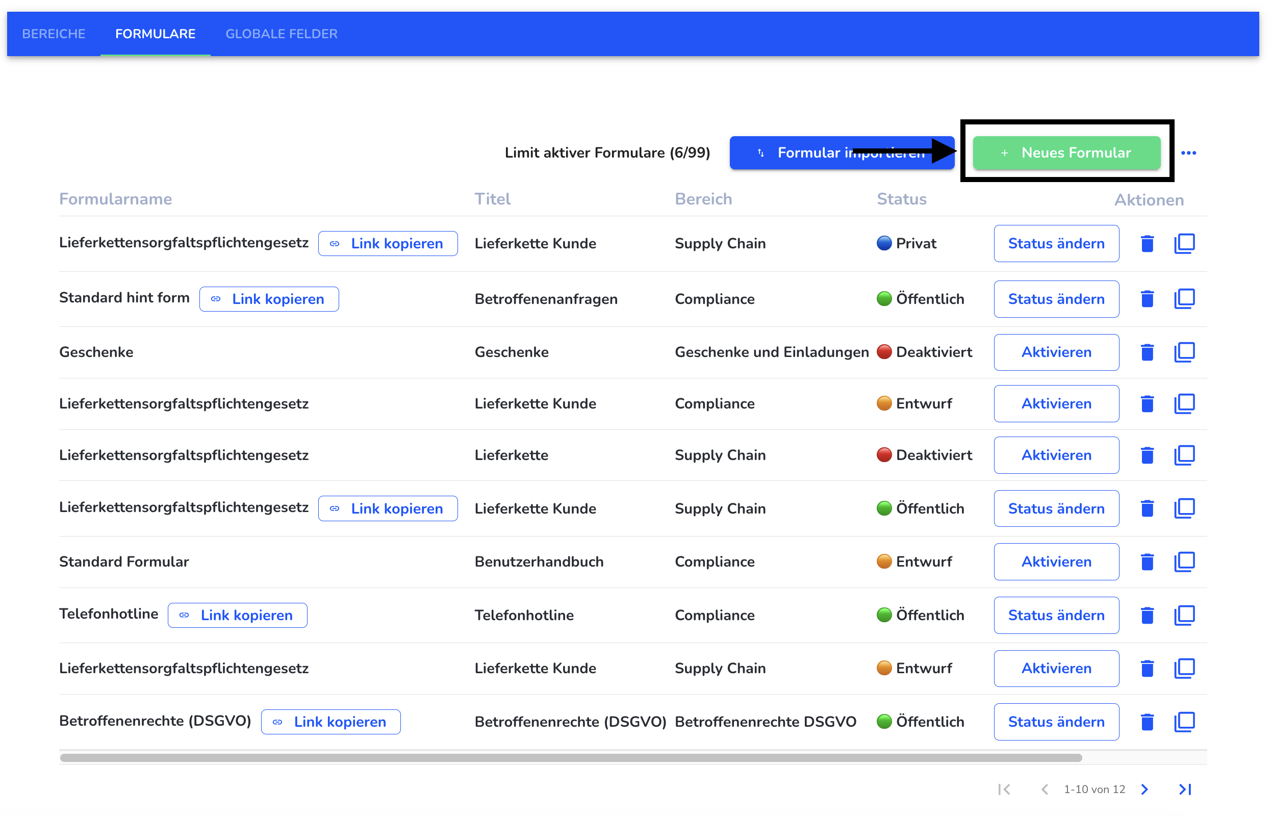Click the Titel column header
This screenshot has width=1272, height=816.
(492, 199)
